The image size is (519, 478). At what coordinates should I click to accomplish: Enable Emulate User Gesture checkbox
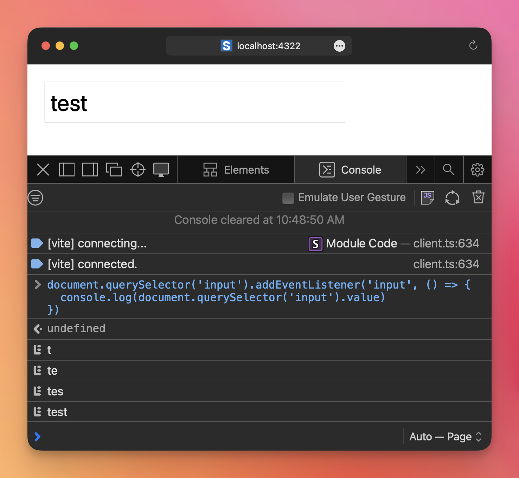point(288,198)
